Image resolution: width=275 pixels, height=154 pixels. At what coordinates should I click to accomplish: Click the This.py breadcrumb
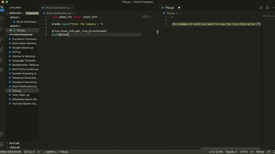pyautogui.click(x=171, y=13)
